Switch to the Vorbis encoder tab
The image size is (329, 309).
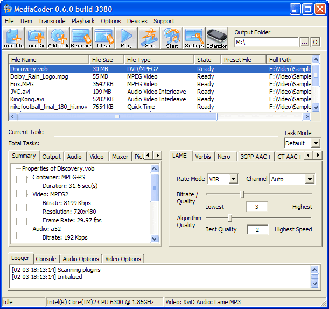pyautogui.click(x=203, y=157)
